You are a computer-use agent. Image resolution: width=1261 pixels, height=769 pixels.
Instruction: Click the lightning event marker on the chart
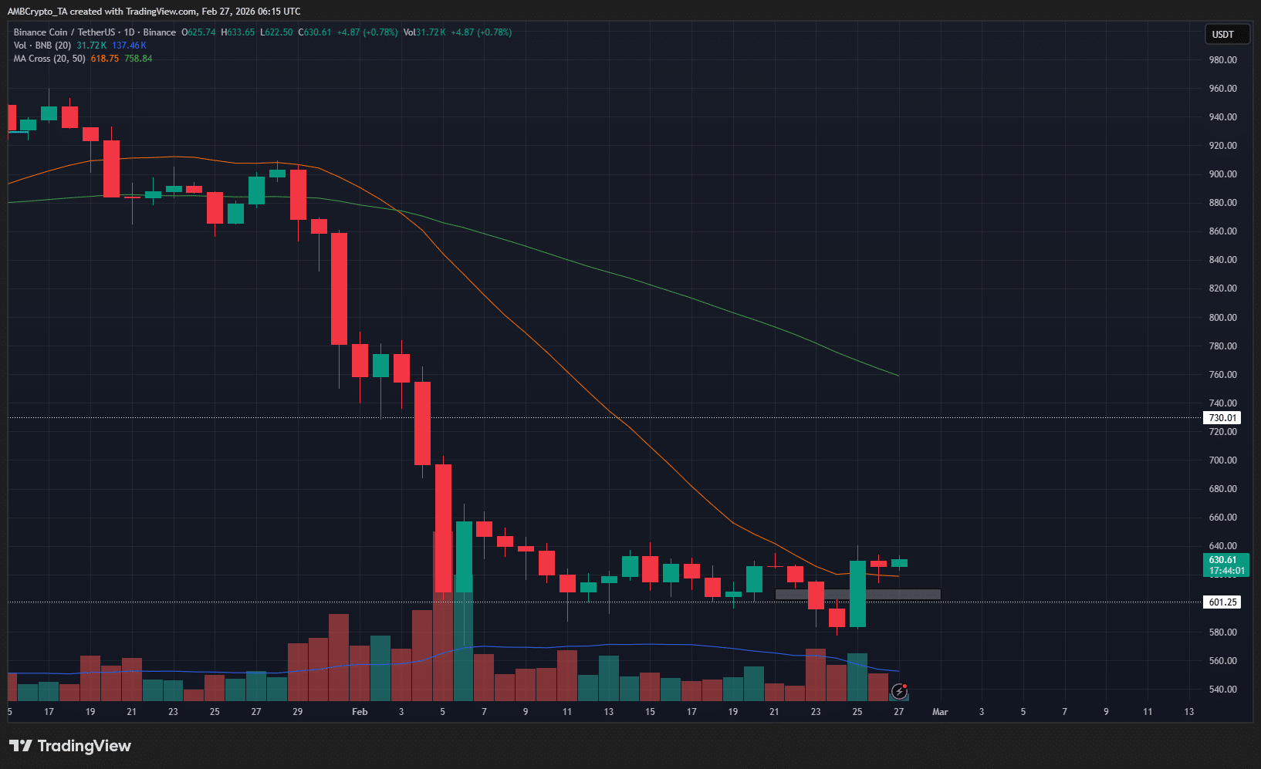pyautogui.click(x=900, y=692)
